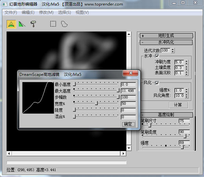
Task: Toggle the 风化 checkbox
Action: pyautogui.click(x=157, y=83)
